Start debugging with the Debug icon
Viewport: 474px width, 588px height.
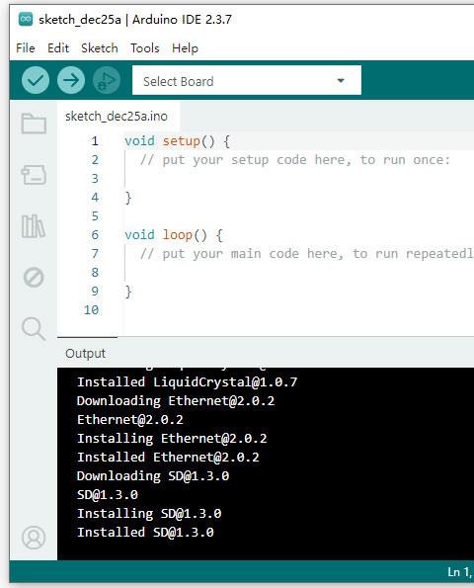(x=107, y=80)
